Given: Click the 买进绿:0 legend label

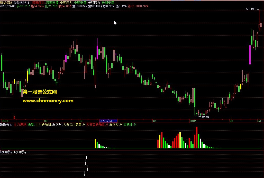Looking at the screenshot, I should 130,124.
